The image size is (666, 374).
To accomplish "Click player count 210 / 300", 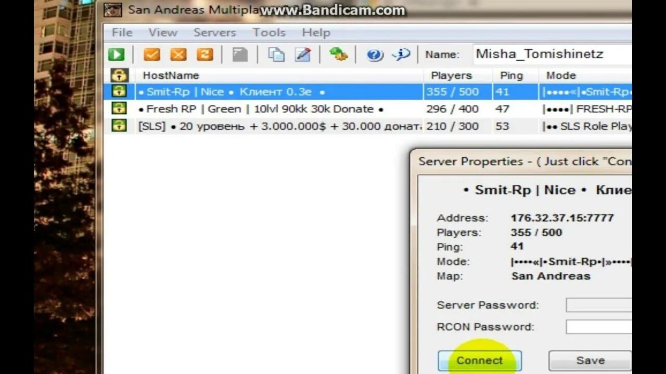I will coord(452,126).
